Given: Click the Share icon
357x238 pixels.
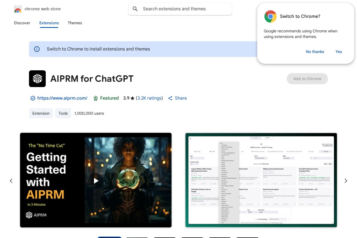Looking at the screenshot, I should tap(170, 98).
